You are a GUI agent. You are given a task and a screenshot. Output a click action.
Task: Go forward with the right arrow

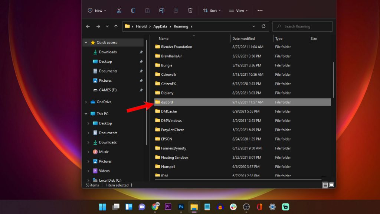tap(98, 26)
